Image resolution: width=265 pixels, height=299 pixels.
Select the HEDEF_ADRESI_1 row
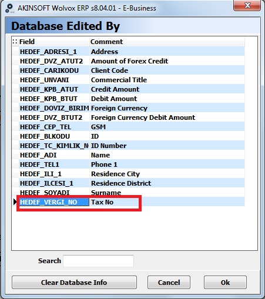coord(129,52)
